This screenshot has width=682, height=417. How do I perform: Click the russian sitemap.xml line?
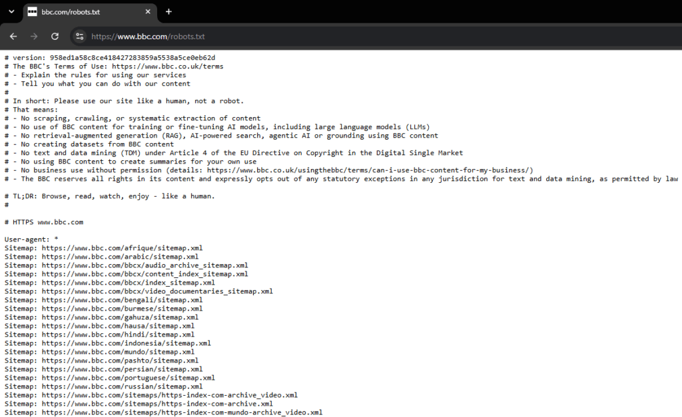click(103, 386)
